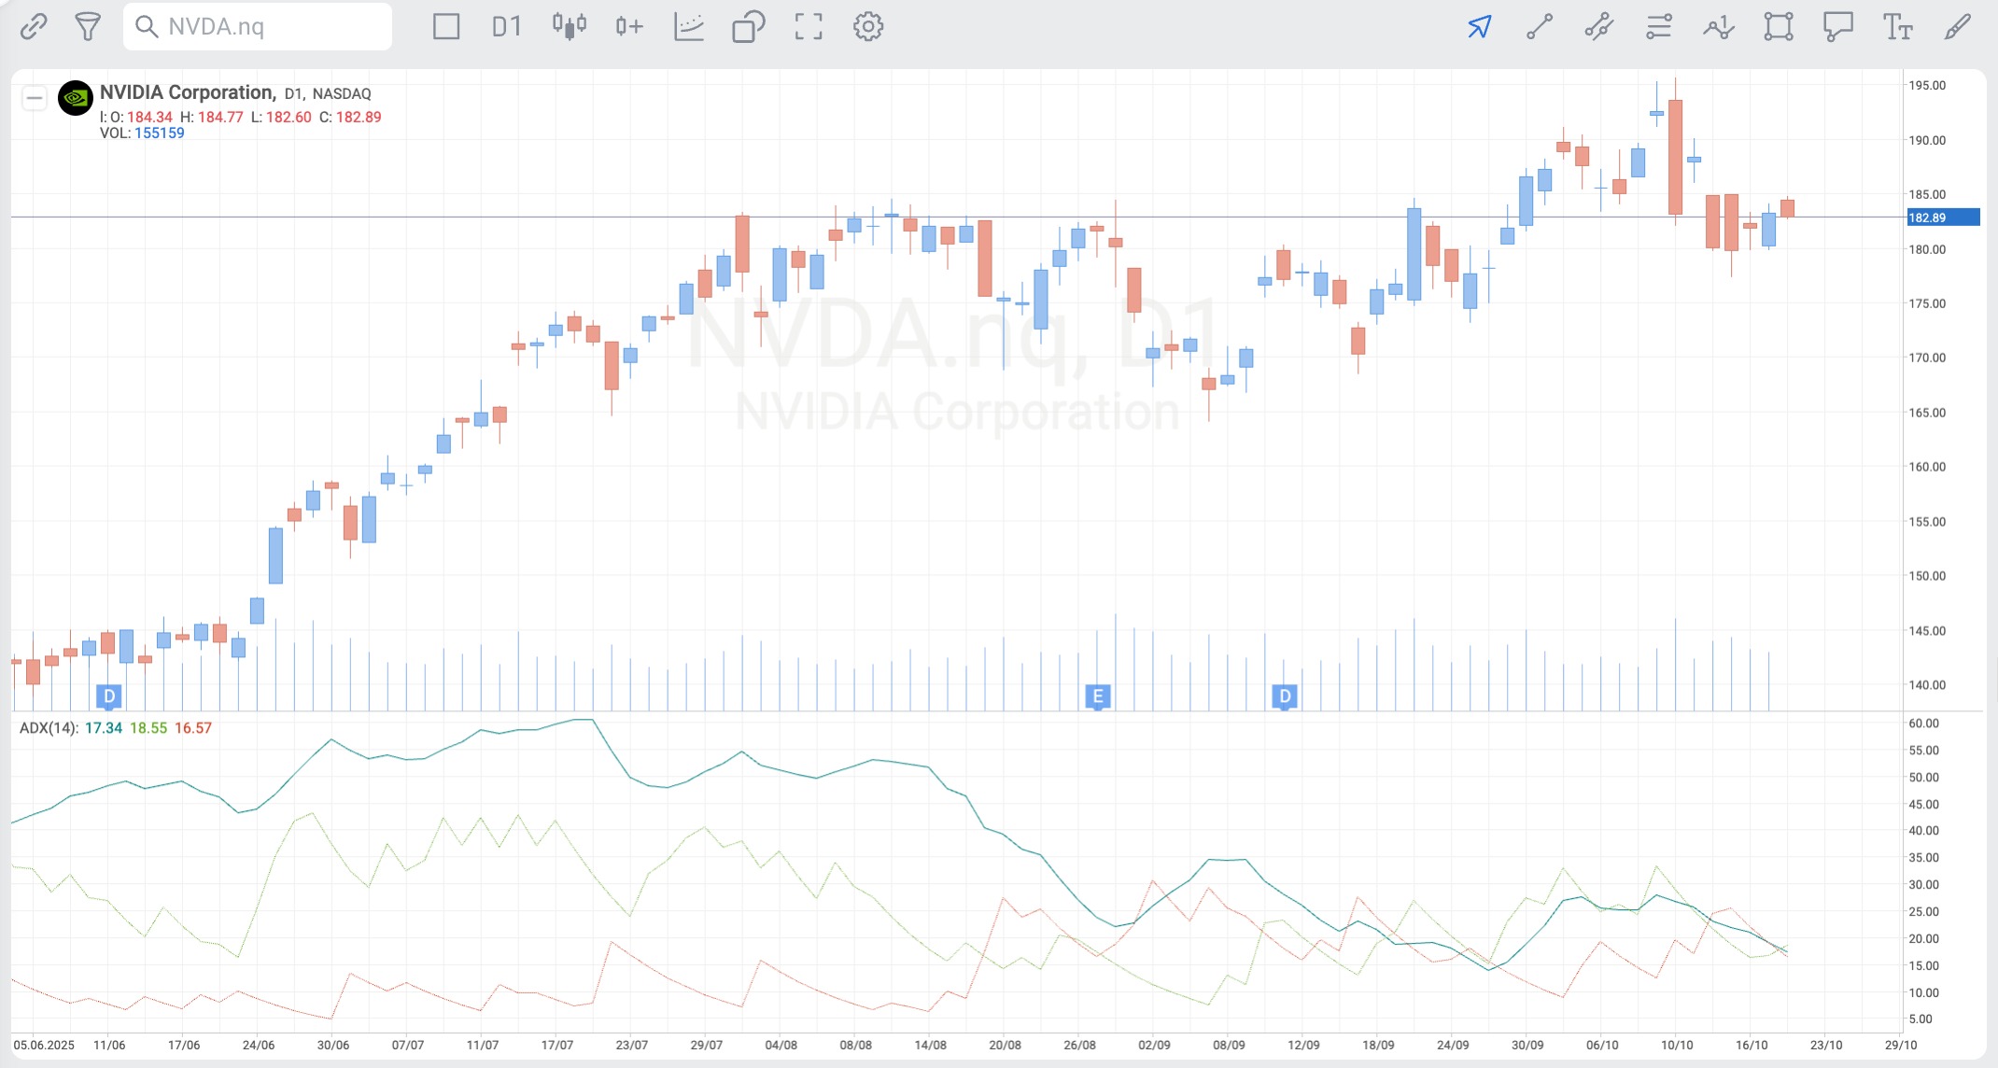1998x1068 pixels.
Task: Click the NVDA.nq symbol search field
Action: pyautogui.click(x=258, y=26)
